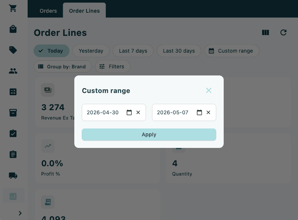Click the Quantity value 4
The width and height of the screenshot is (298, 220).
pos(175,163)
